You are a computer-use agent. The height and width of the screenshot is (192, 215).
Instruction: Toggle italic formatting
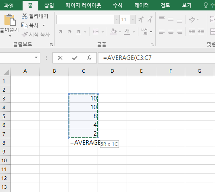[x=69, y=32]
